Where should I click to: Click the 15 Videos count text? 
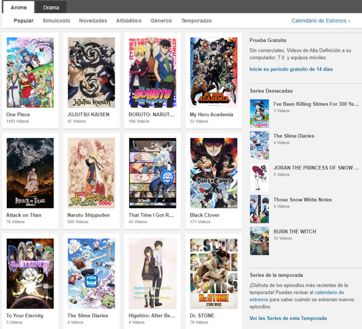click(282, 238)
